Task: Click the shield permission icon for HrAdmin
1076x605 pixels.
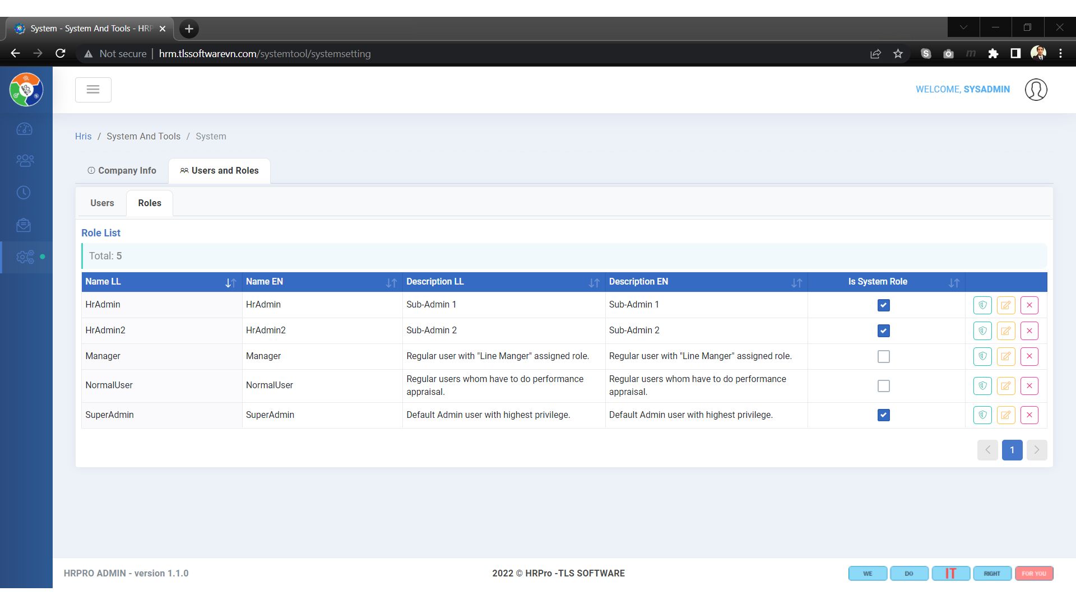Action: click(x=982, y=305)
